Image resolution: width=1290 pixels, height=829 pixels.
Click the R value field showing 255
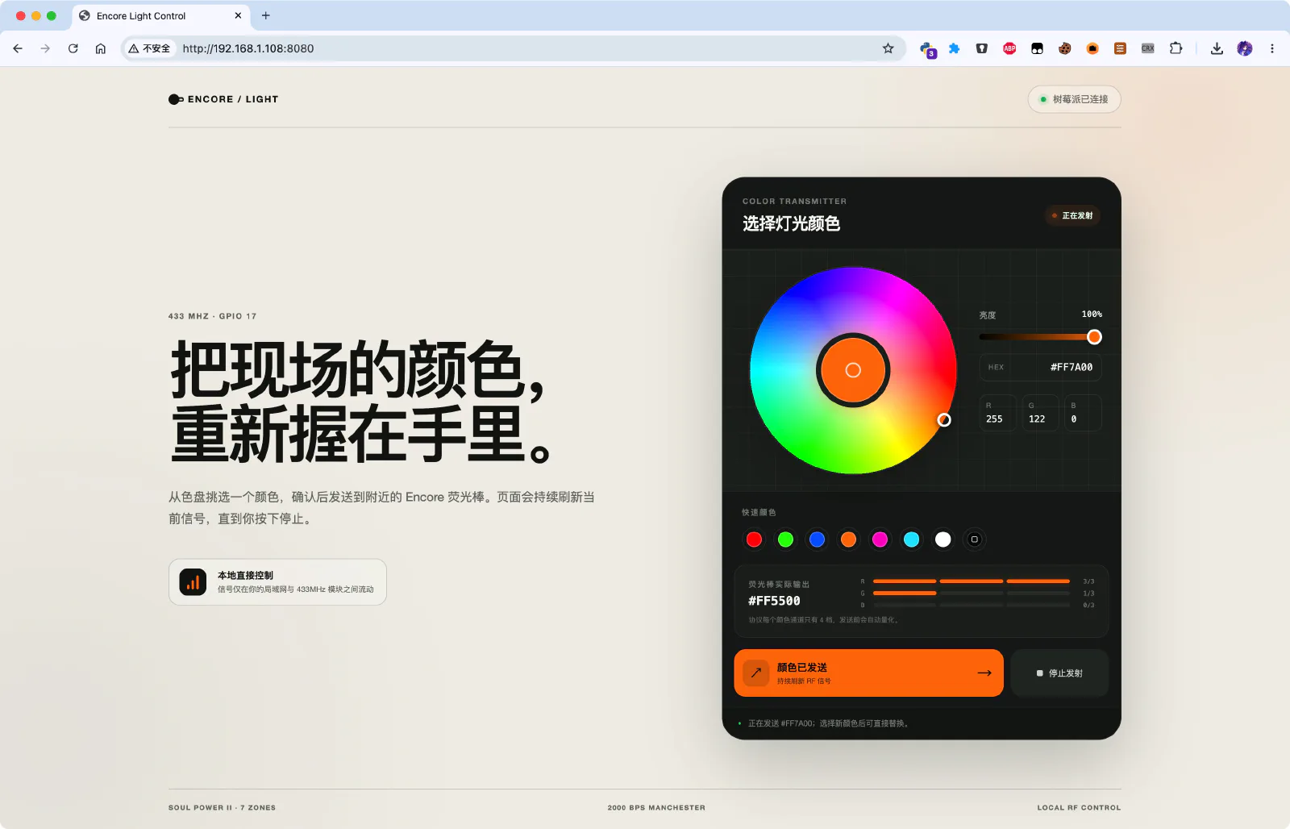[x=998, y=413]
